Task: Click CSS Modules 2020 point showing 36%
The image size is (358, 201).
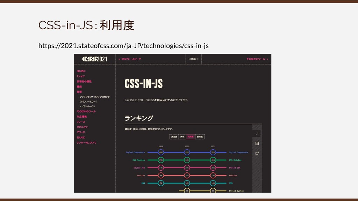Action: (x=187, y=160)
